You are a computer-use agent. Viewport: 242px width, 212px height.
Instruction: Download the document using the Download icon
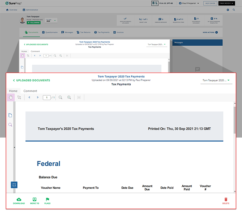coord(19,201)
